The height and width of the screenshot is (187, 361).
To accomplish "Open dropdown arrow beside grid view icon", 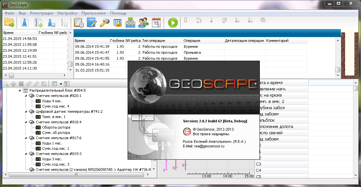I will pos(61,84).
